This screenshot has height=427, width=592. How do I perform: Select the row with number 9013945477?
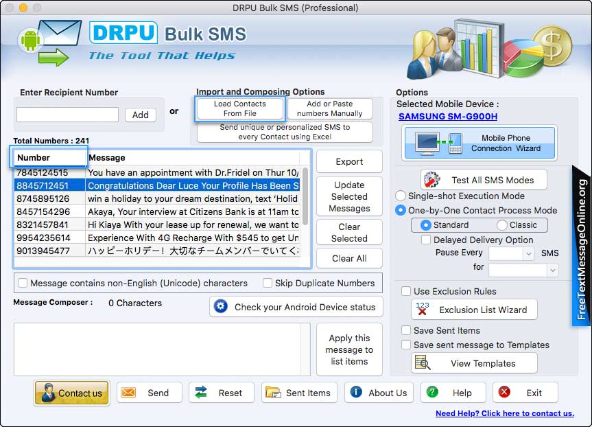[x=158, y=250]
